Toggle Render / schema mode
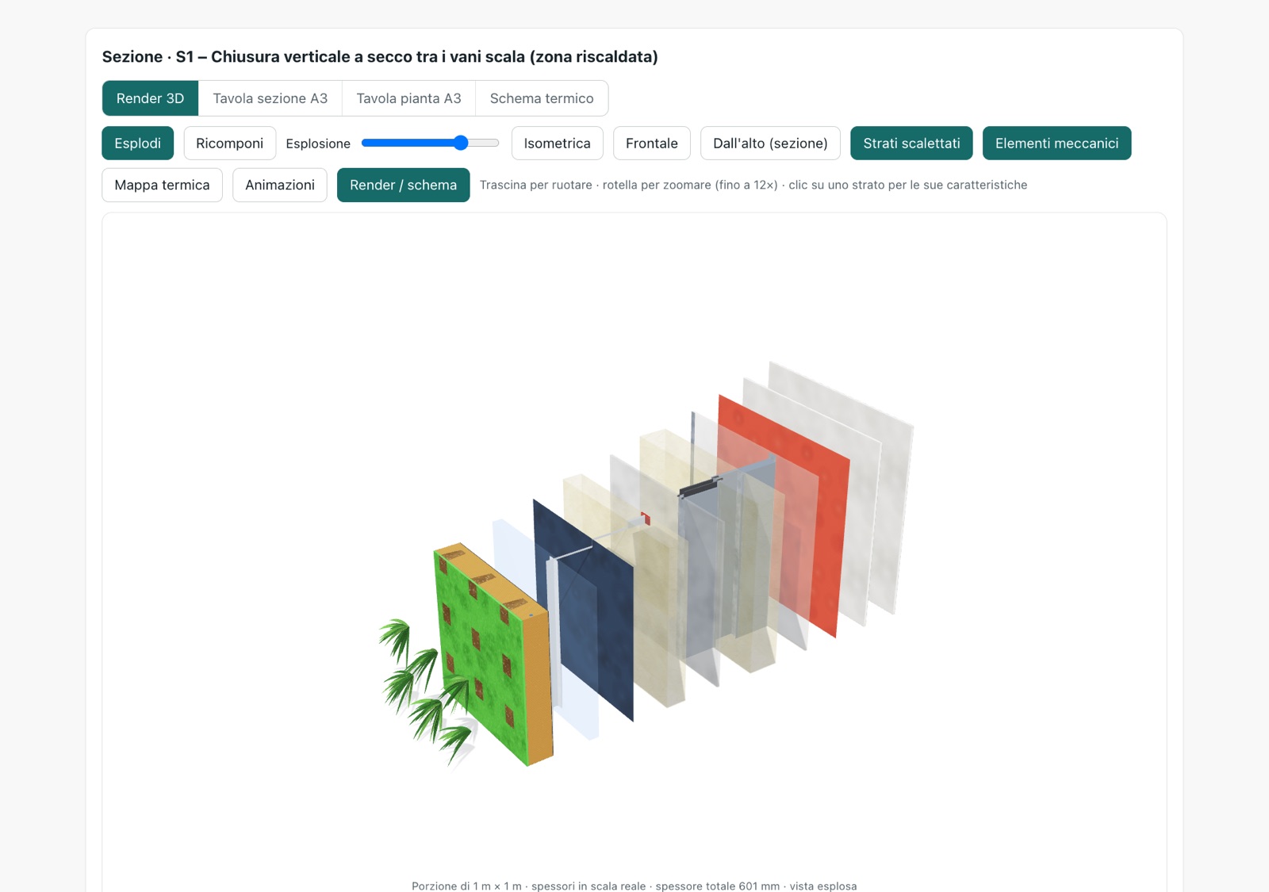Image resolution: width=1269 pixels, height=892 pixels. tap(403, 185)
